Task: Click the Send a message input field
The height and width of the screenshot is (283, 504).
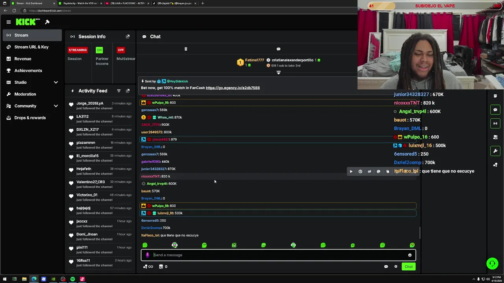Action: (278, 255)
